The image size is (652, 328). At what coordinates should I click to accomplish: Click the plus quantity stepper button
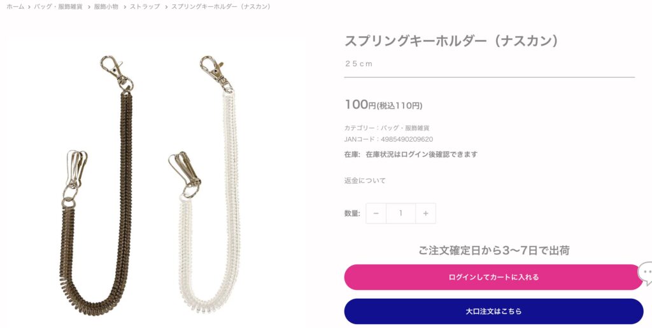(x=425, y=214)
